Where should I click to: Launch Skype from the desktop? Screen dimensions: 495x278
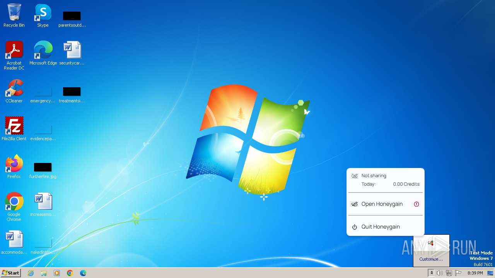pyautogui.click(x=43, y=15)
